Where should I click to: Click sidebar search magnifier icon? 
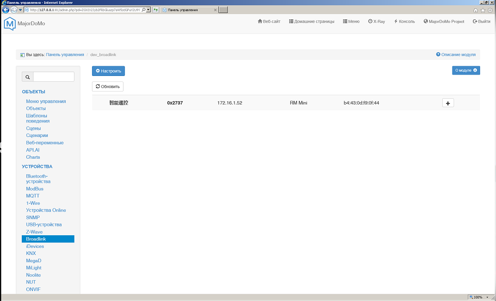[x=28, y=77]
